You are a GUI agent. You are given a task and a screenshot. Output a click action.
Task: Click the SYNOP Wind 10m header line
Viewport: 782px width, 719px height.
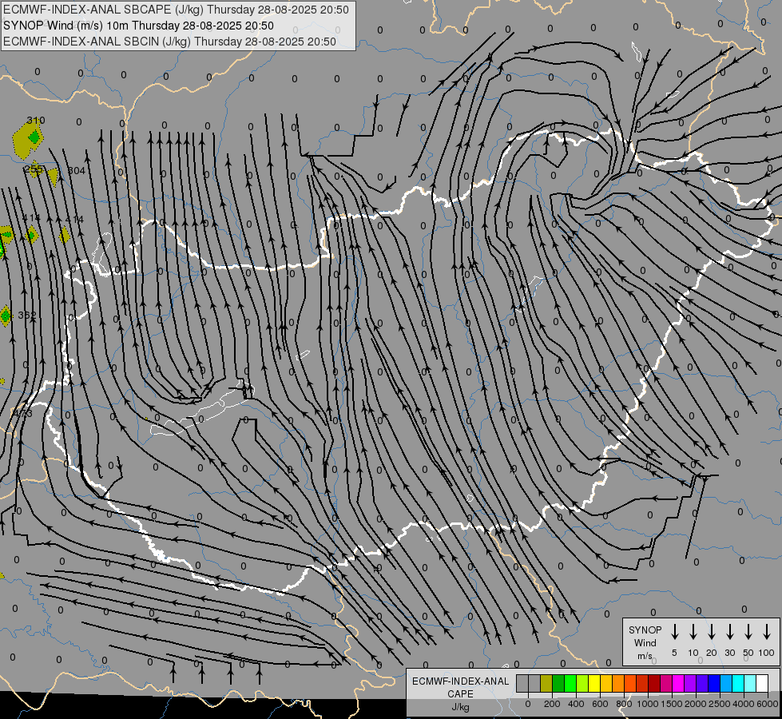click(x=138, y=26)
